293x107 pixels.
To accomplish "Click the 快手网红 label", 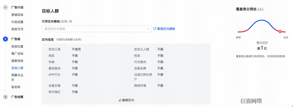I will pos(55,92).
